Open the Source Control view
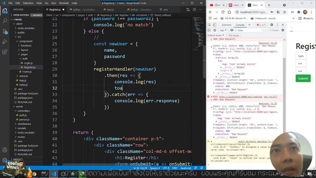 pyautogui.click(x=5, y=31)
